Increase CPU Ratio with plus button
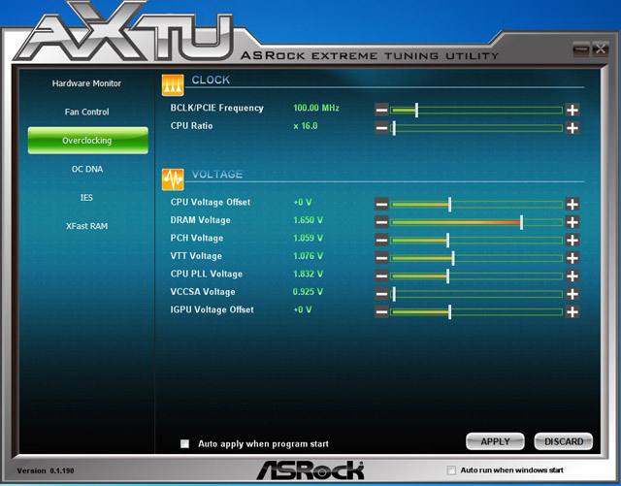Screen dimensions: 621x486 tap(572, 128)
